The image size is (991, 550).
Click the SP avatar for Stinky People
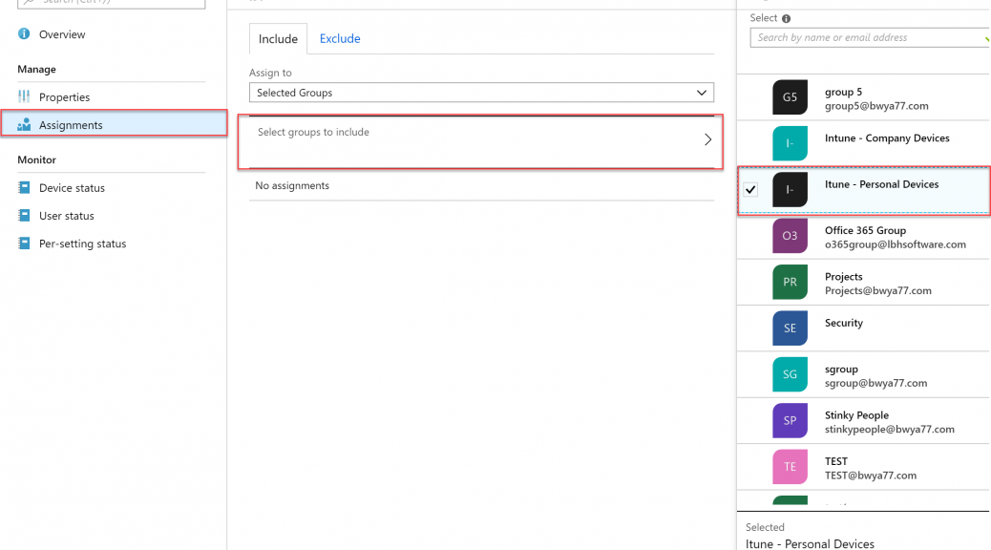point(790,420)
